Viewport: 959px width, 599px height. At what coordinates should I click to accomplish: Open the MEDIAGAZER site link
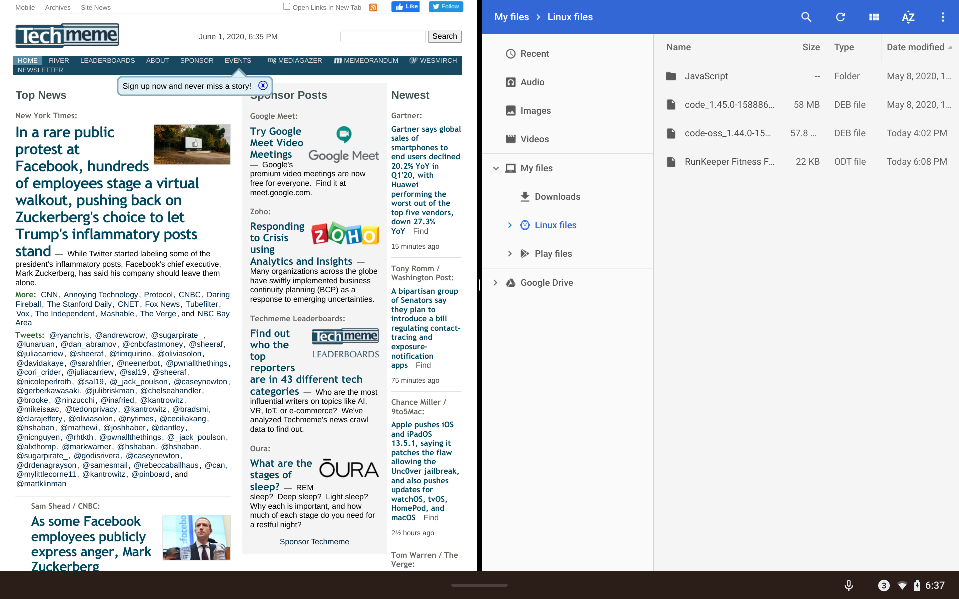[x=295, y=60]
